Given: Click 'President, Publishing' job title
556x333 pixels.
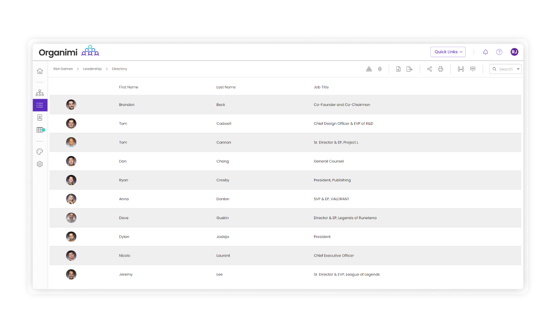Looking at the screenshot, I should [332, 180].
